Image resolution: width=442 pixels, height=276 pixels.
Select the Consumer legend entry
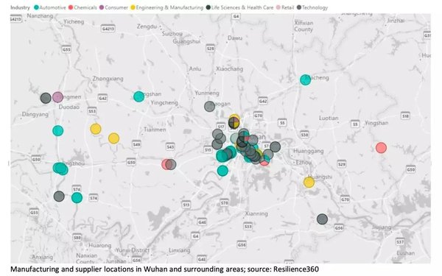[x=113, y=7]
